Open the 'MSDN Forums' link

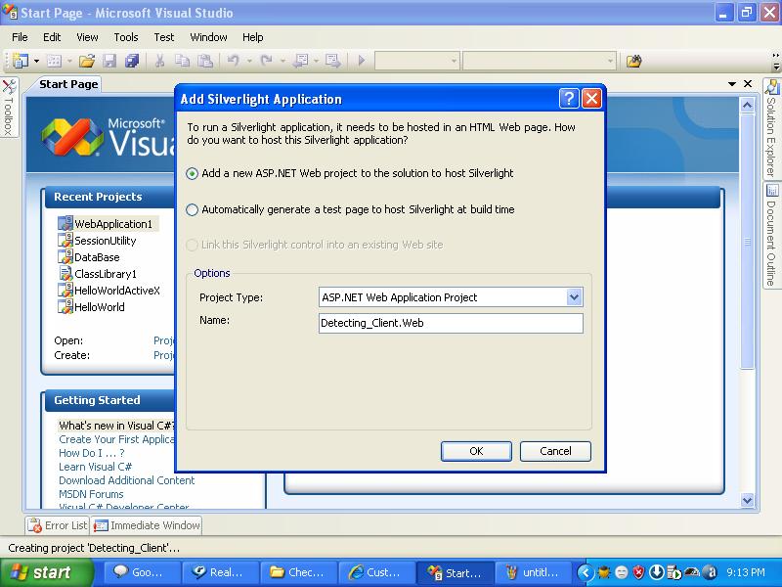pos(91,494)
